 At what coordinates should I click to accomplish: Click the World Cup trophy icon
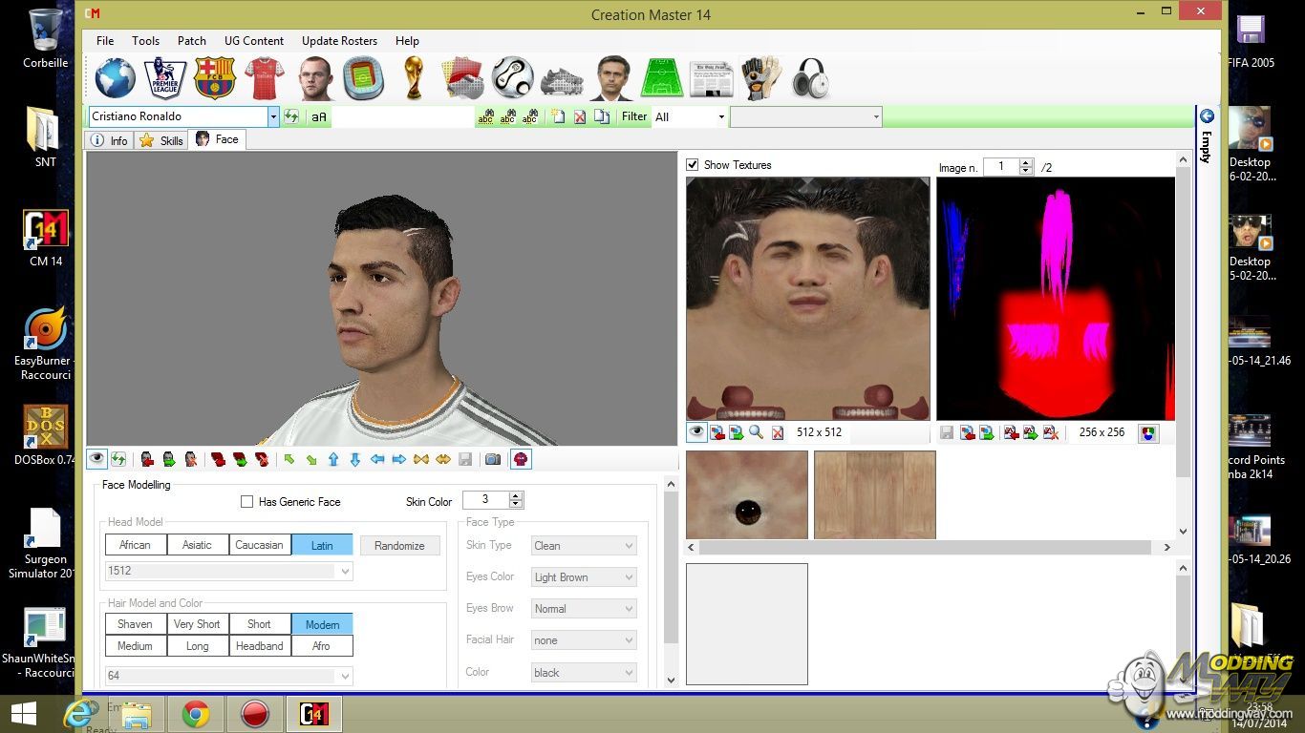pyautogui.click(x=413, y=78)
